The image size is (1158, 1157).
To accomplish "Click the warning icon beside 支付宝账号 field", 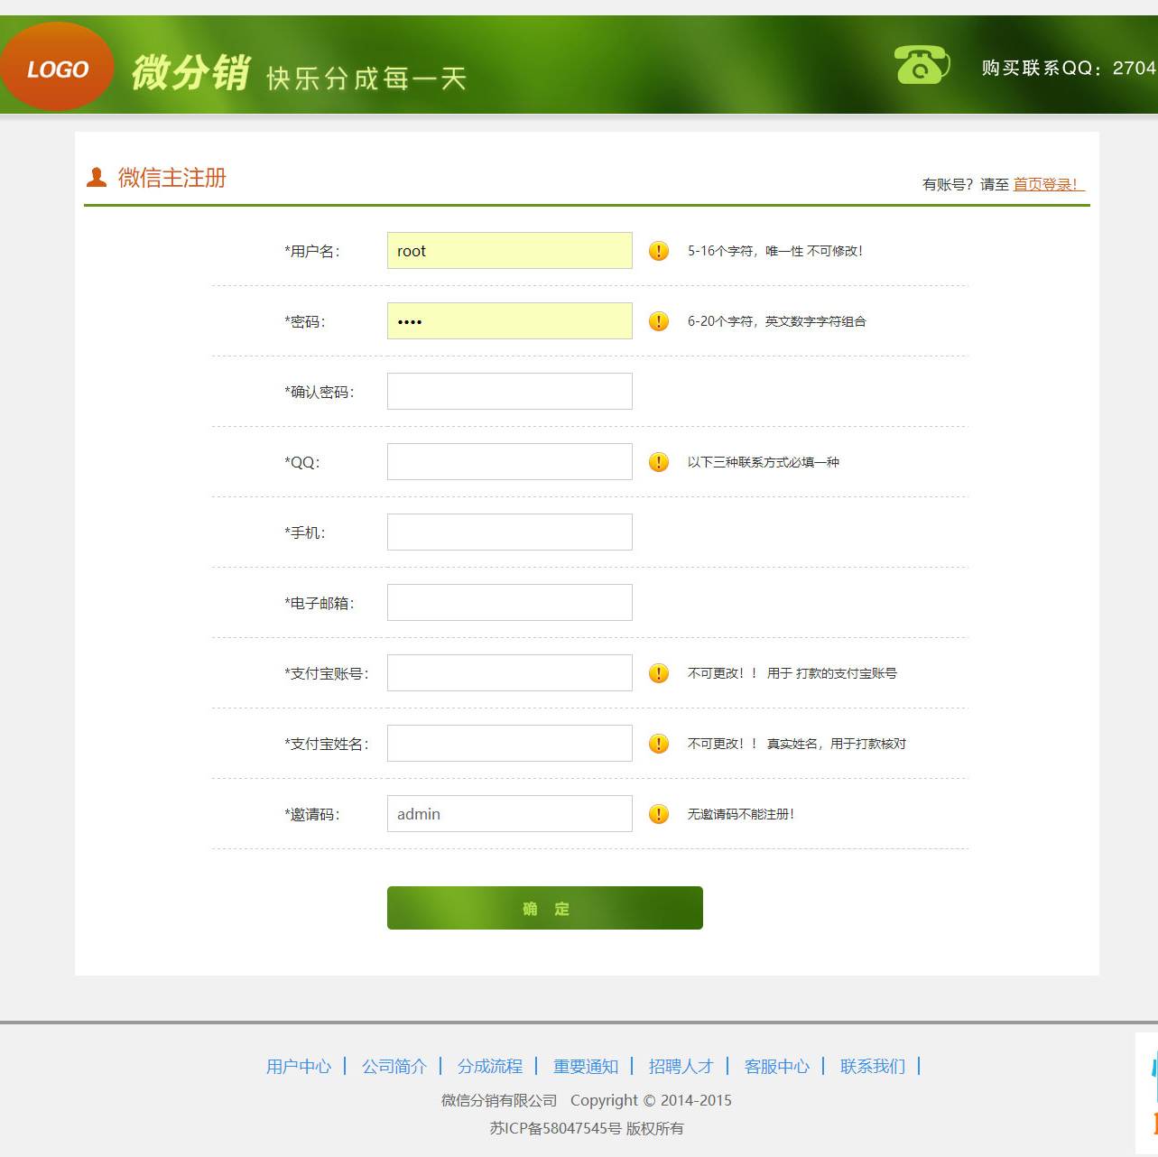I will tap(659, 673).
